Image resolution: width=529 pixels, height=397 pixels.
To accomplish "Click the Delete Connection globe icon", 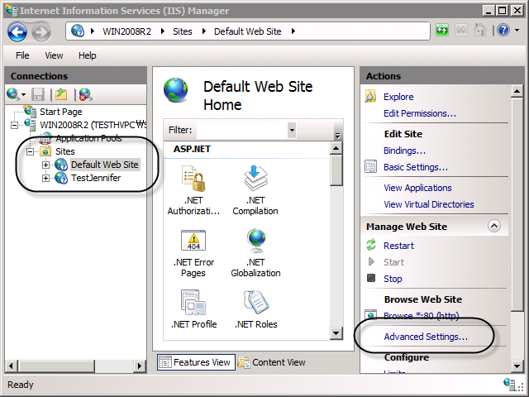I will (85, 94).
